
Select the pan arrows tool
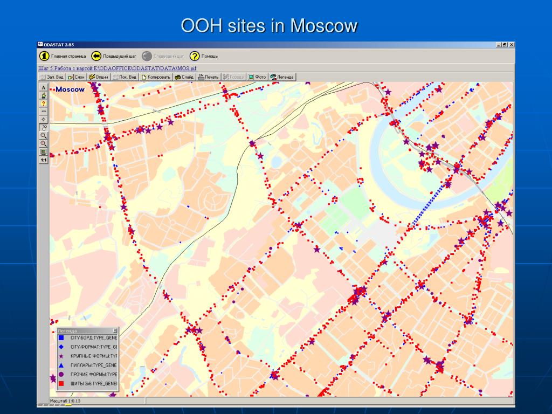tap(43, 120)
